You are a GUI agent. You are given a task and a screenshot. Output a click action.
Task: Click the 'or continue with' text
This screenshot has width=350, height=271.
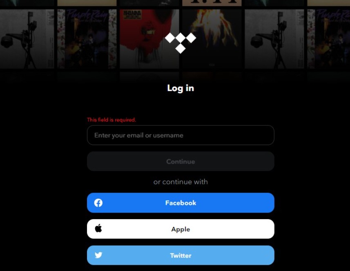(181, 182)
